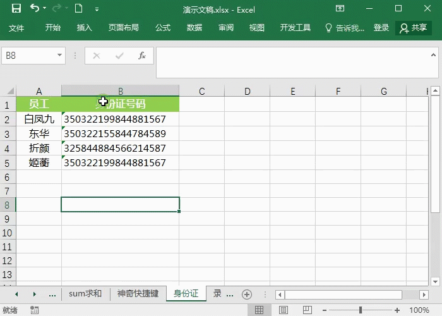Click header cell 员工
This screenshot has height=316, width=442.
click(39, 104)
